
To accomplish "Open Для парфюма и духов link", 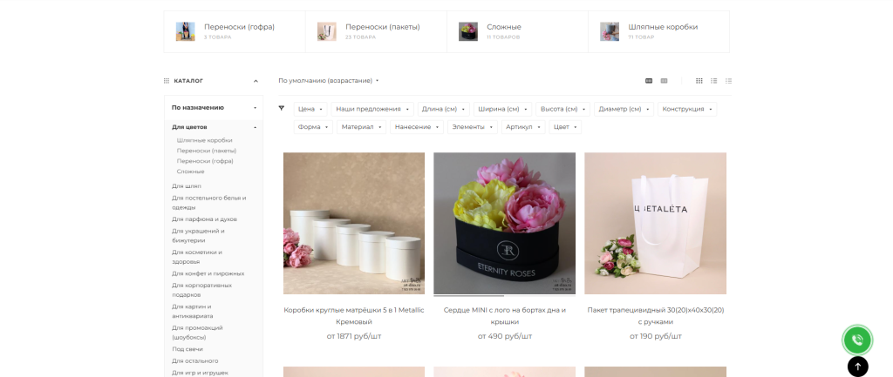I will point(204,219).
